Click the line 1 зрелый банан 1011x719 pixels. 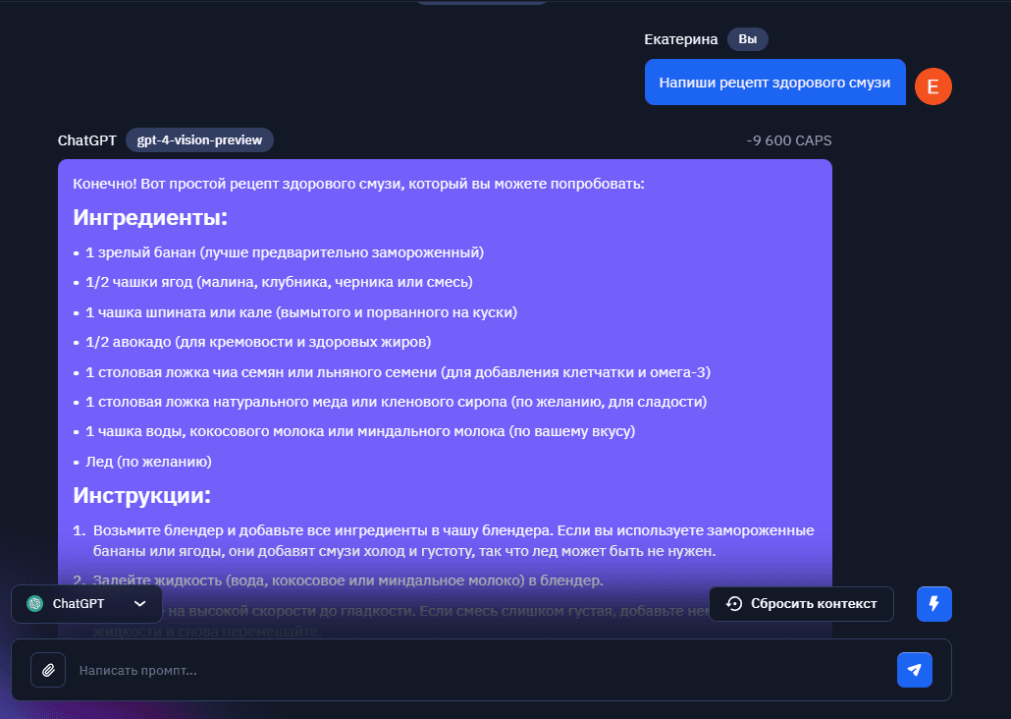285,252
